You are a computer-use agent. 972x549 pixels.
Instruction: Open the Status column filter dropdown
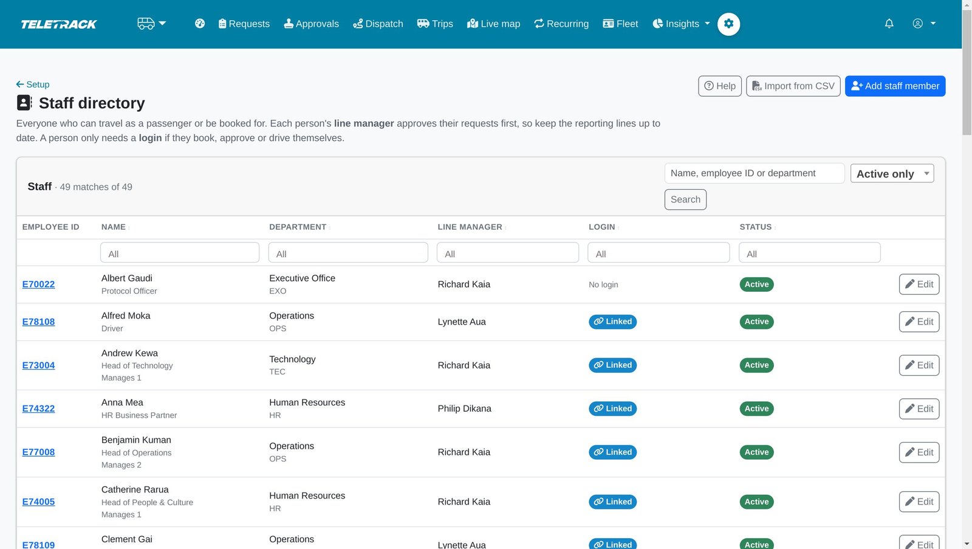coord(809,253)
